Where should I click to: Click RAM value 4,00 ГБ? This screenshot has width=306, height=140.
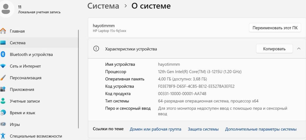pyautogui.click(x=182, y=79)
